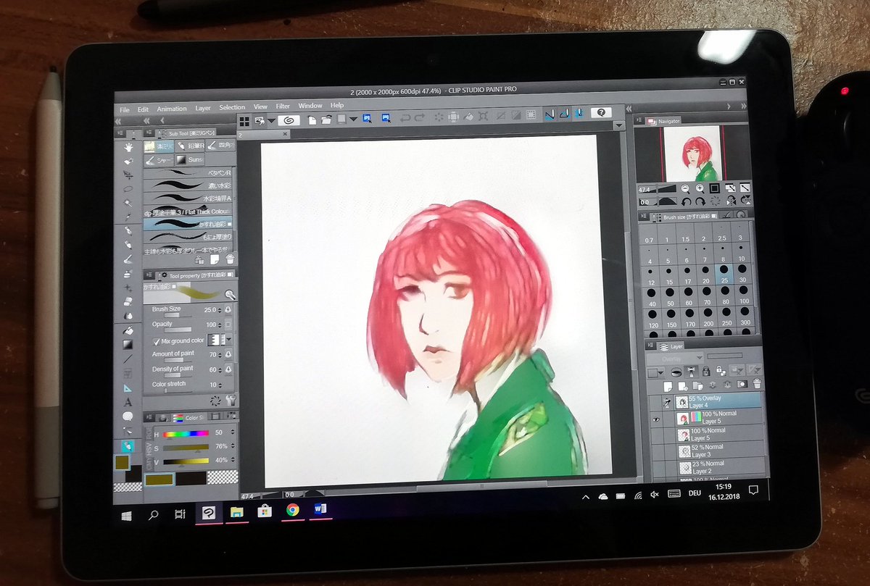
Task: Select the Balloon tool
Action: (x=128, y=416)
